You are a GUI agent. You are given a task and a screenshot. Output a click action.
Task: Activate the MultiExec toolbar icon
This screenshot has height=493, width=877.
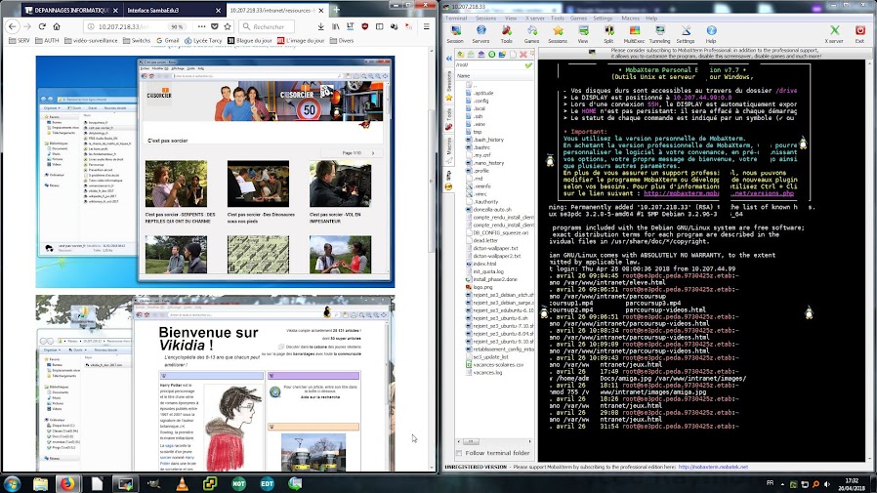coord(634,34)
